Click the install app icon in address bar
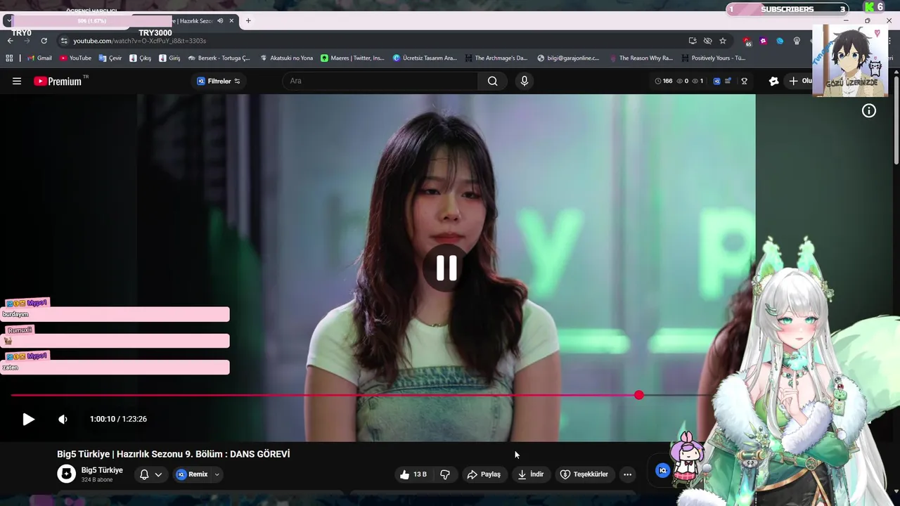Image resolution: width=900 pixels, height=506 pixels. click(693, 41)
